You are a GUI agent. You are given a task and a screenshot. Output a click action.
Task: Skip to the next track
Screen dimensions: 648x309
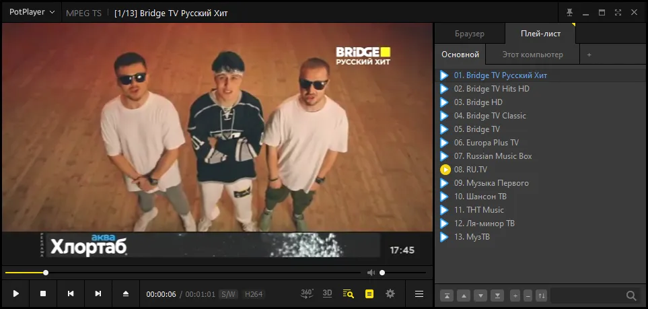(x=98, y=294)
